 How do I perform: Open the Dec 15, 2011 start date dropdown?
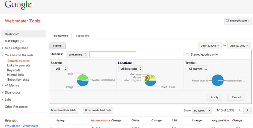tap(210, 46)
